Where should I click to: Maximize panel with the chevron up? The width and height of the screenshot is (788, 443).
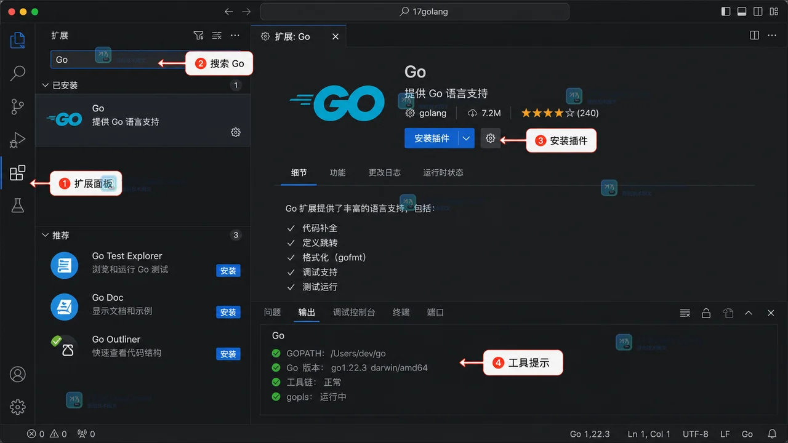(749, 313)
